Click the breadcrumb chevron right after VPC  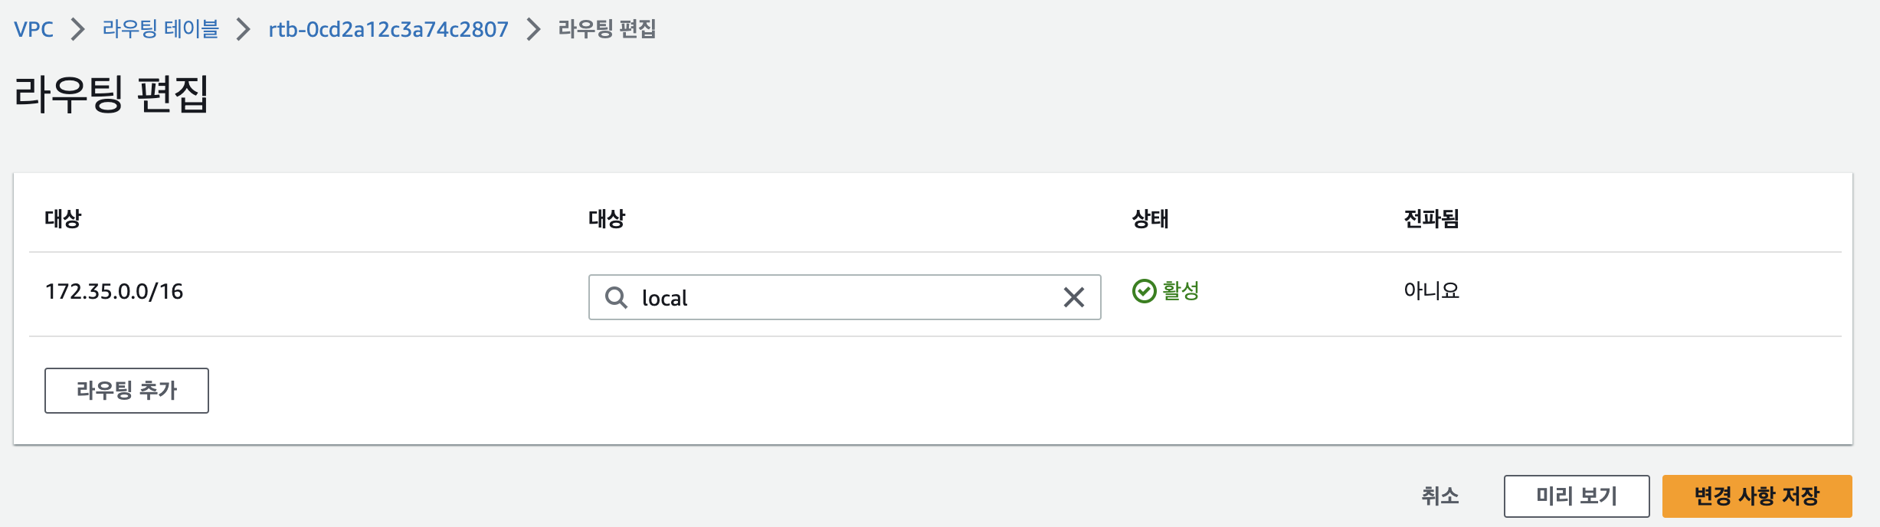[77, 29]
